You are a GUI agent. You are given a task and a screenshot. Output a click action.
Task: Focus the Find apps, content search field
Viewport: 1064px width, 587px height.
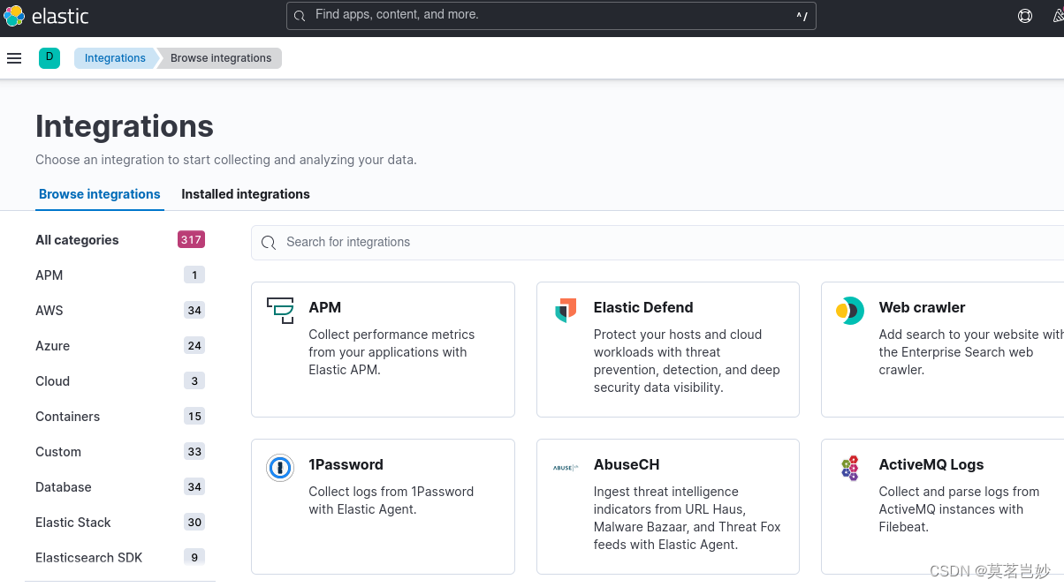coord(551,16)
